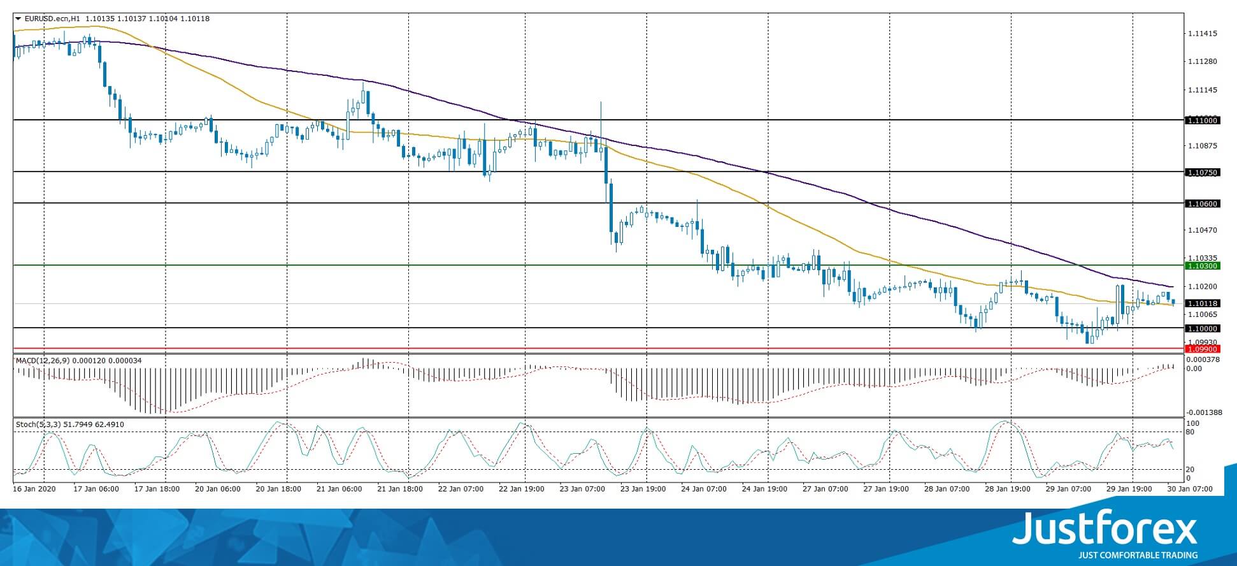Click the 22 Jan 07:00 time label
This screenshot has height=566, width=1237.
(461, 489)
